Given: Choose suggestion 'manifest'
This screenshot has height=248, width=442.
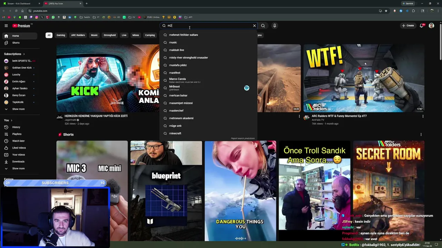Looking at the screenshot, I should tap(208, 73).
